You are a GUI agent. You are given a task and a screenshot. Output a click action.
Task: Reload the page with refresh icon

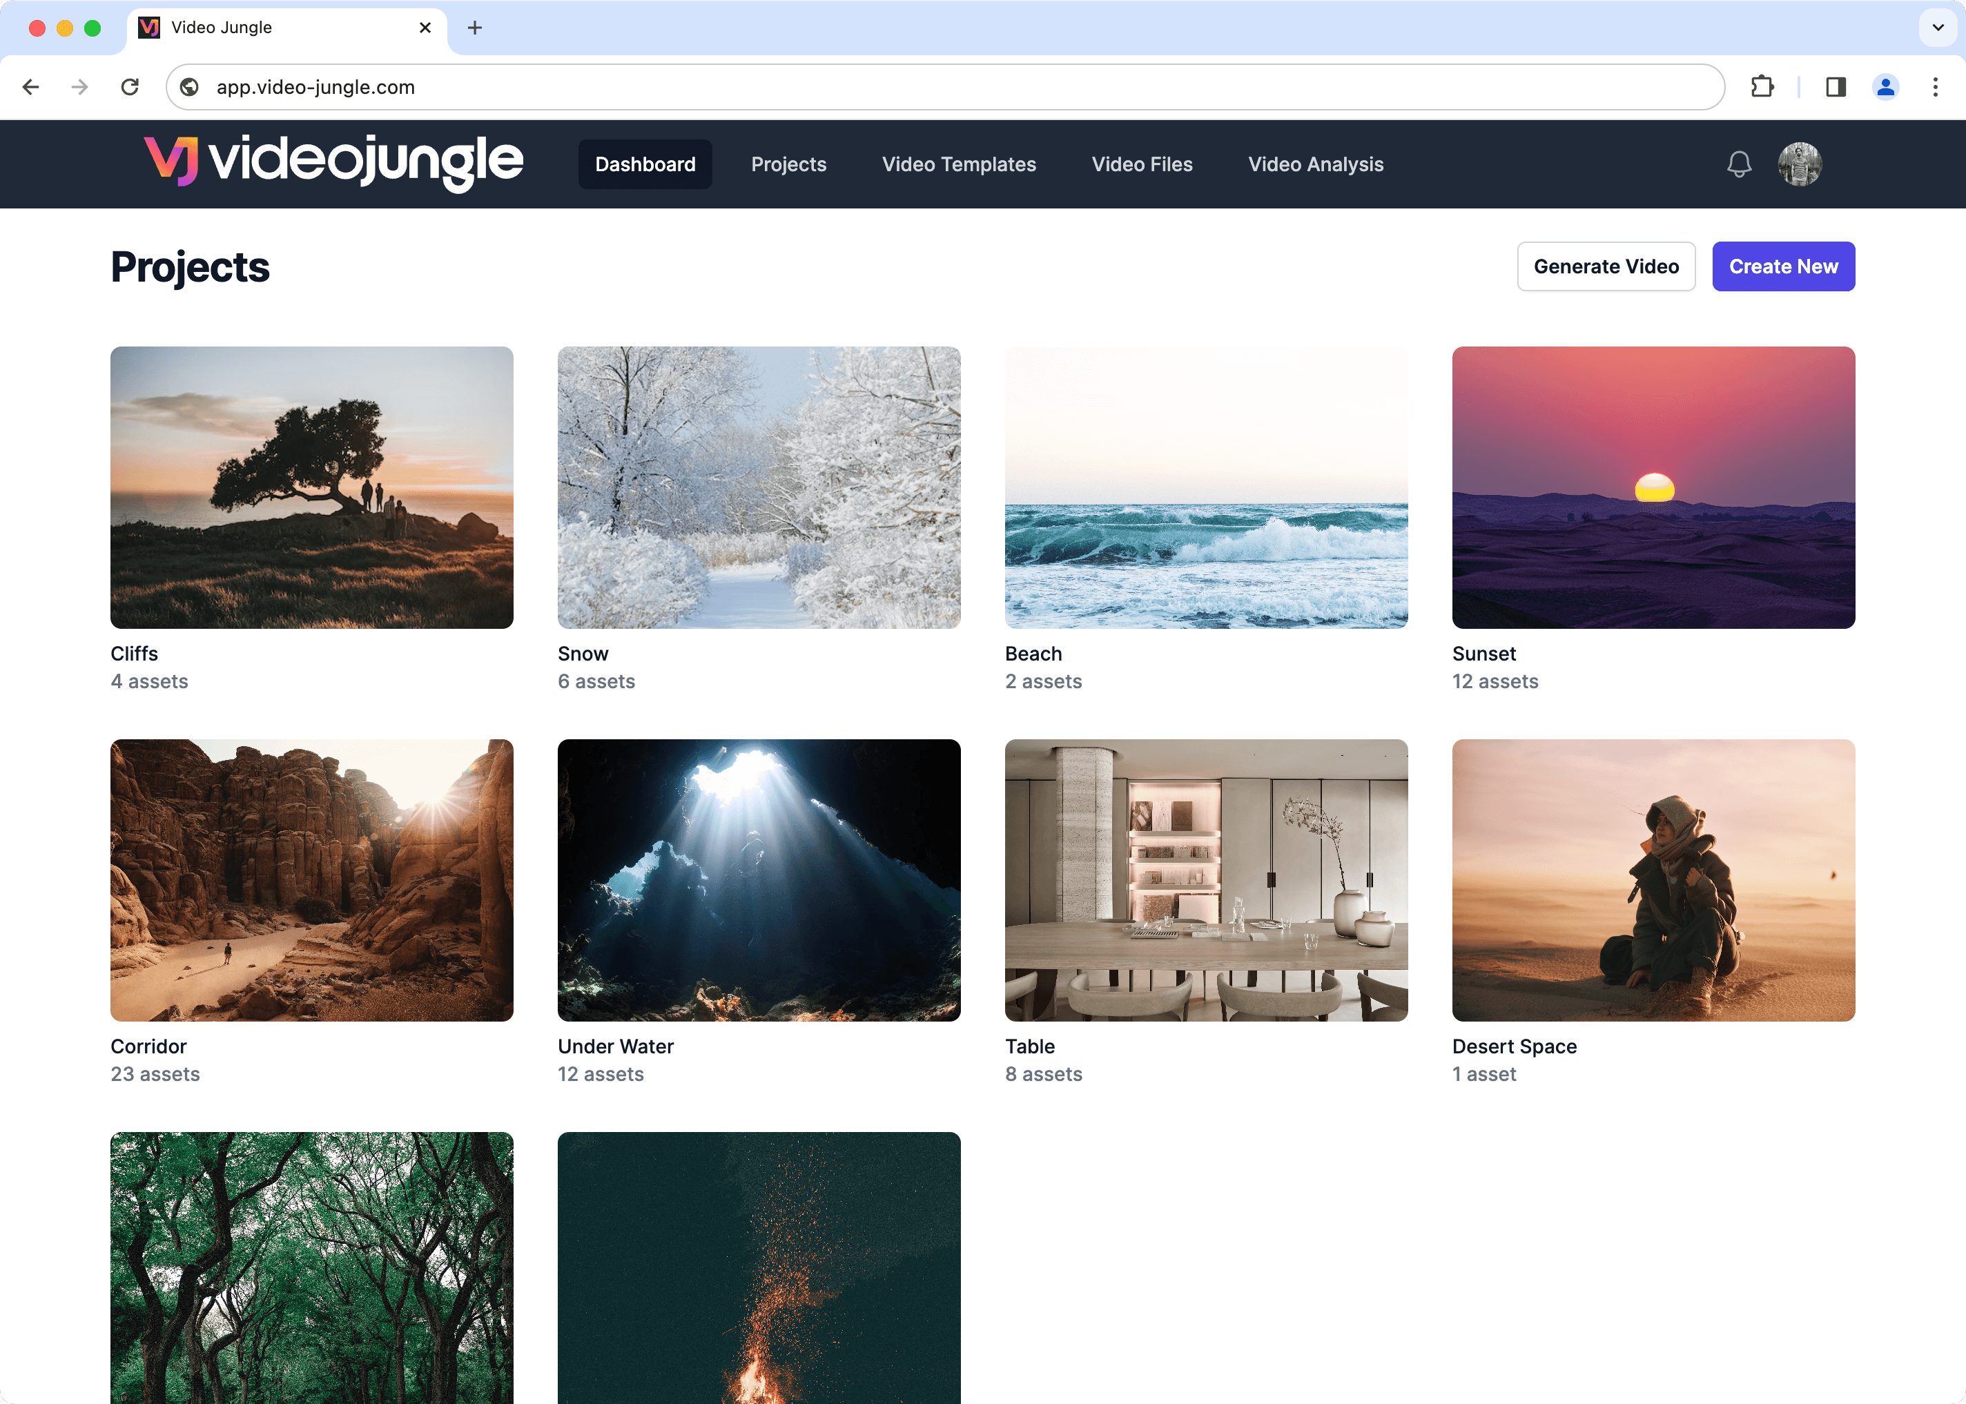tap(130, 86)
